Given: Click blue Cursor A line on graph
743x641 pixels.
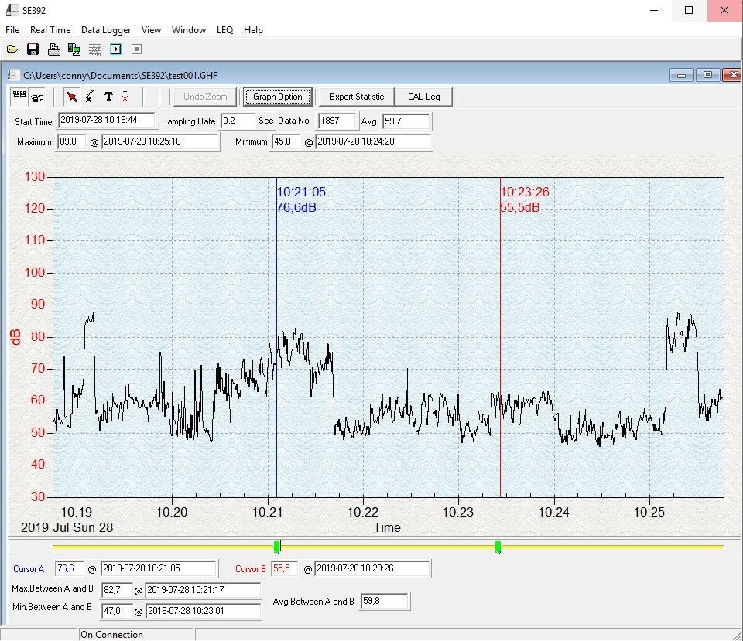Looking at the screenshot, I should [277, 337].
